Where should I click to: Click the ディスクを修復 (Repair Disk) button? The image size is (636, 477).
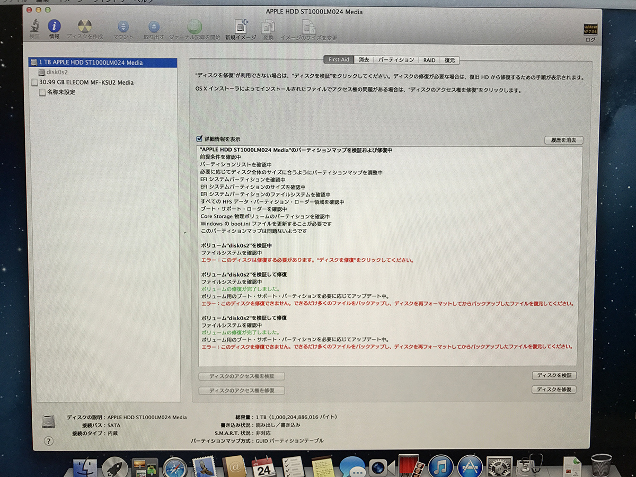(x=554, y=390)
